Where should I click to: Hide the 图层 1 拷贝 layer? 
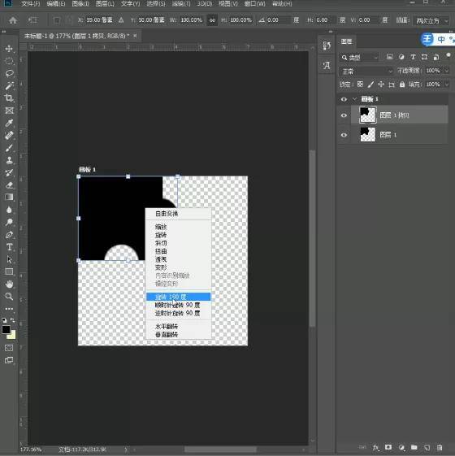(344, 115)
